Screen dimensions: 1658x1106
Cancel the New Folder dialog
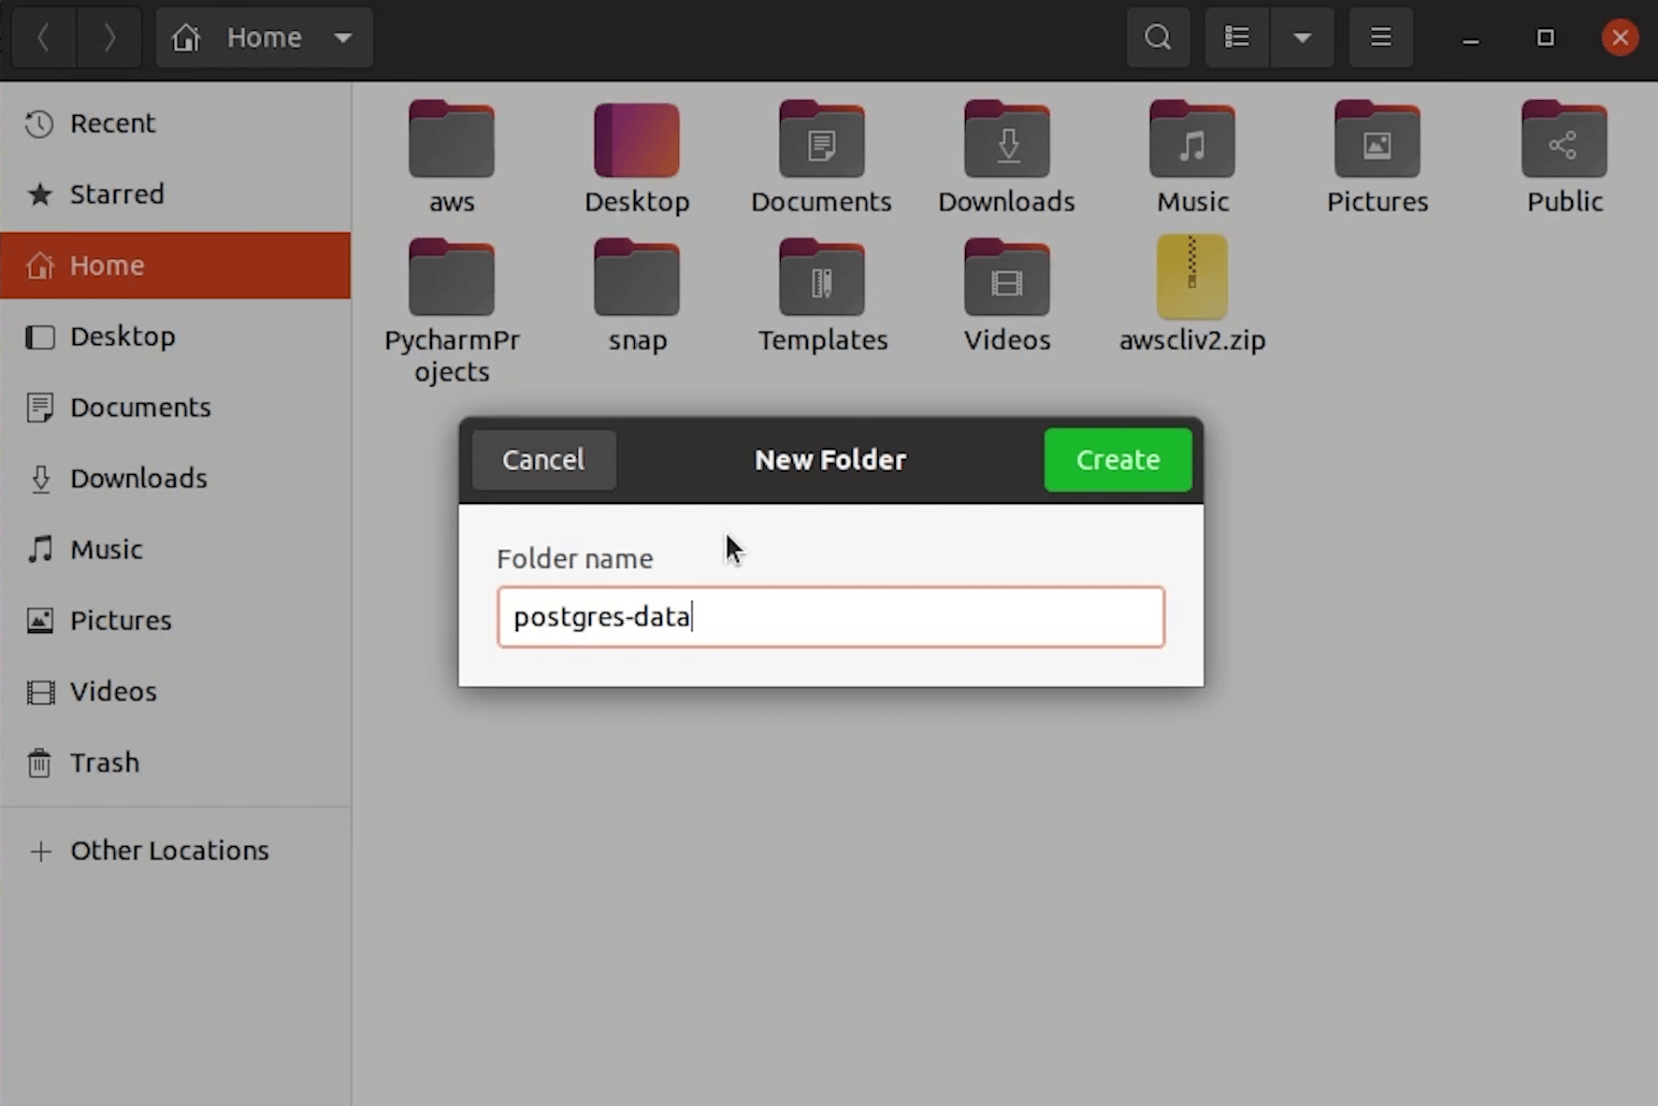point(543,460)
